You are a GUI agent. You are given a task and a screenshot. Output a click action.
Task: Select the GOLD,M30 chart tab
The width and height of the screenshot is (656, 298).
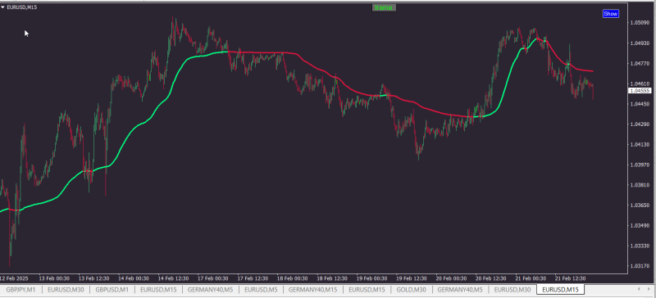point(411,289)
